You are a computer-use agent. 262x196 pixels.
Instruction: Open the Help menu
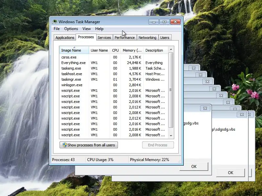(99, 29)
